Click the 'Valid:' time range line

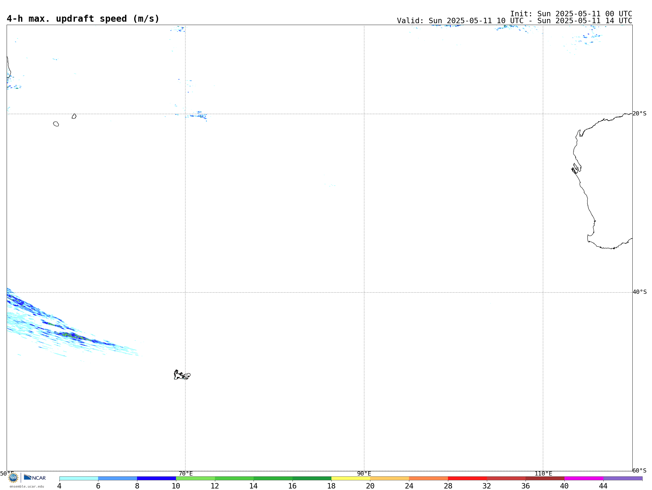click(514, 21)
